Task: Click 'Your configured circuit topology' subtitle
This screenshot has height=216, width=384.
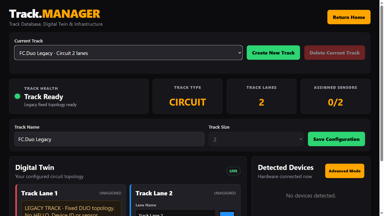Action: point(49,177)
